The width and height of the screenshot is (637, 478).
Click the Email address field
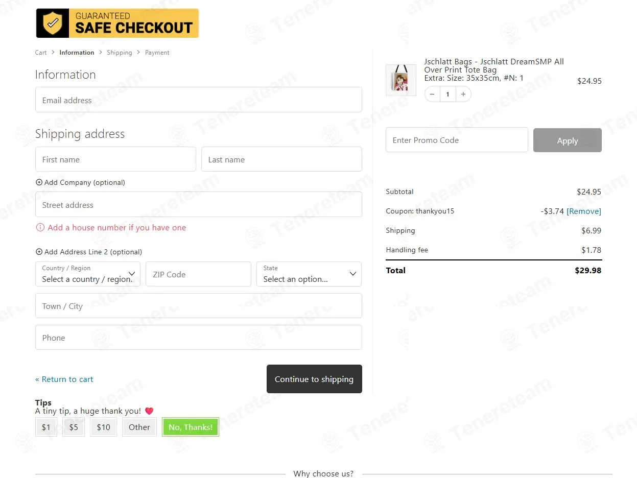pyautogui.click(x=199, y=100)
